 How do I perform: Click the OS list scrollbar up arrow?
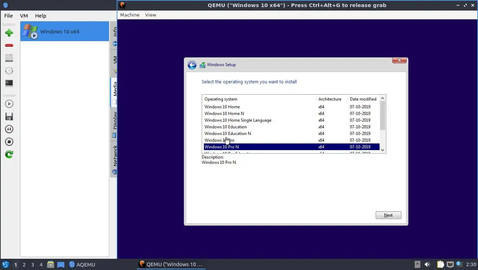point(383,98)
